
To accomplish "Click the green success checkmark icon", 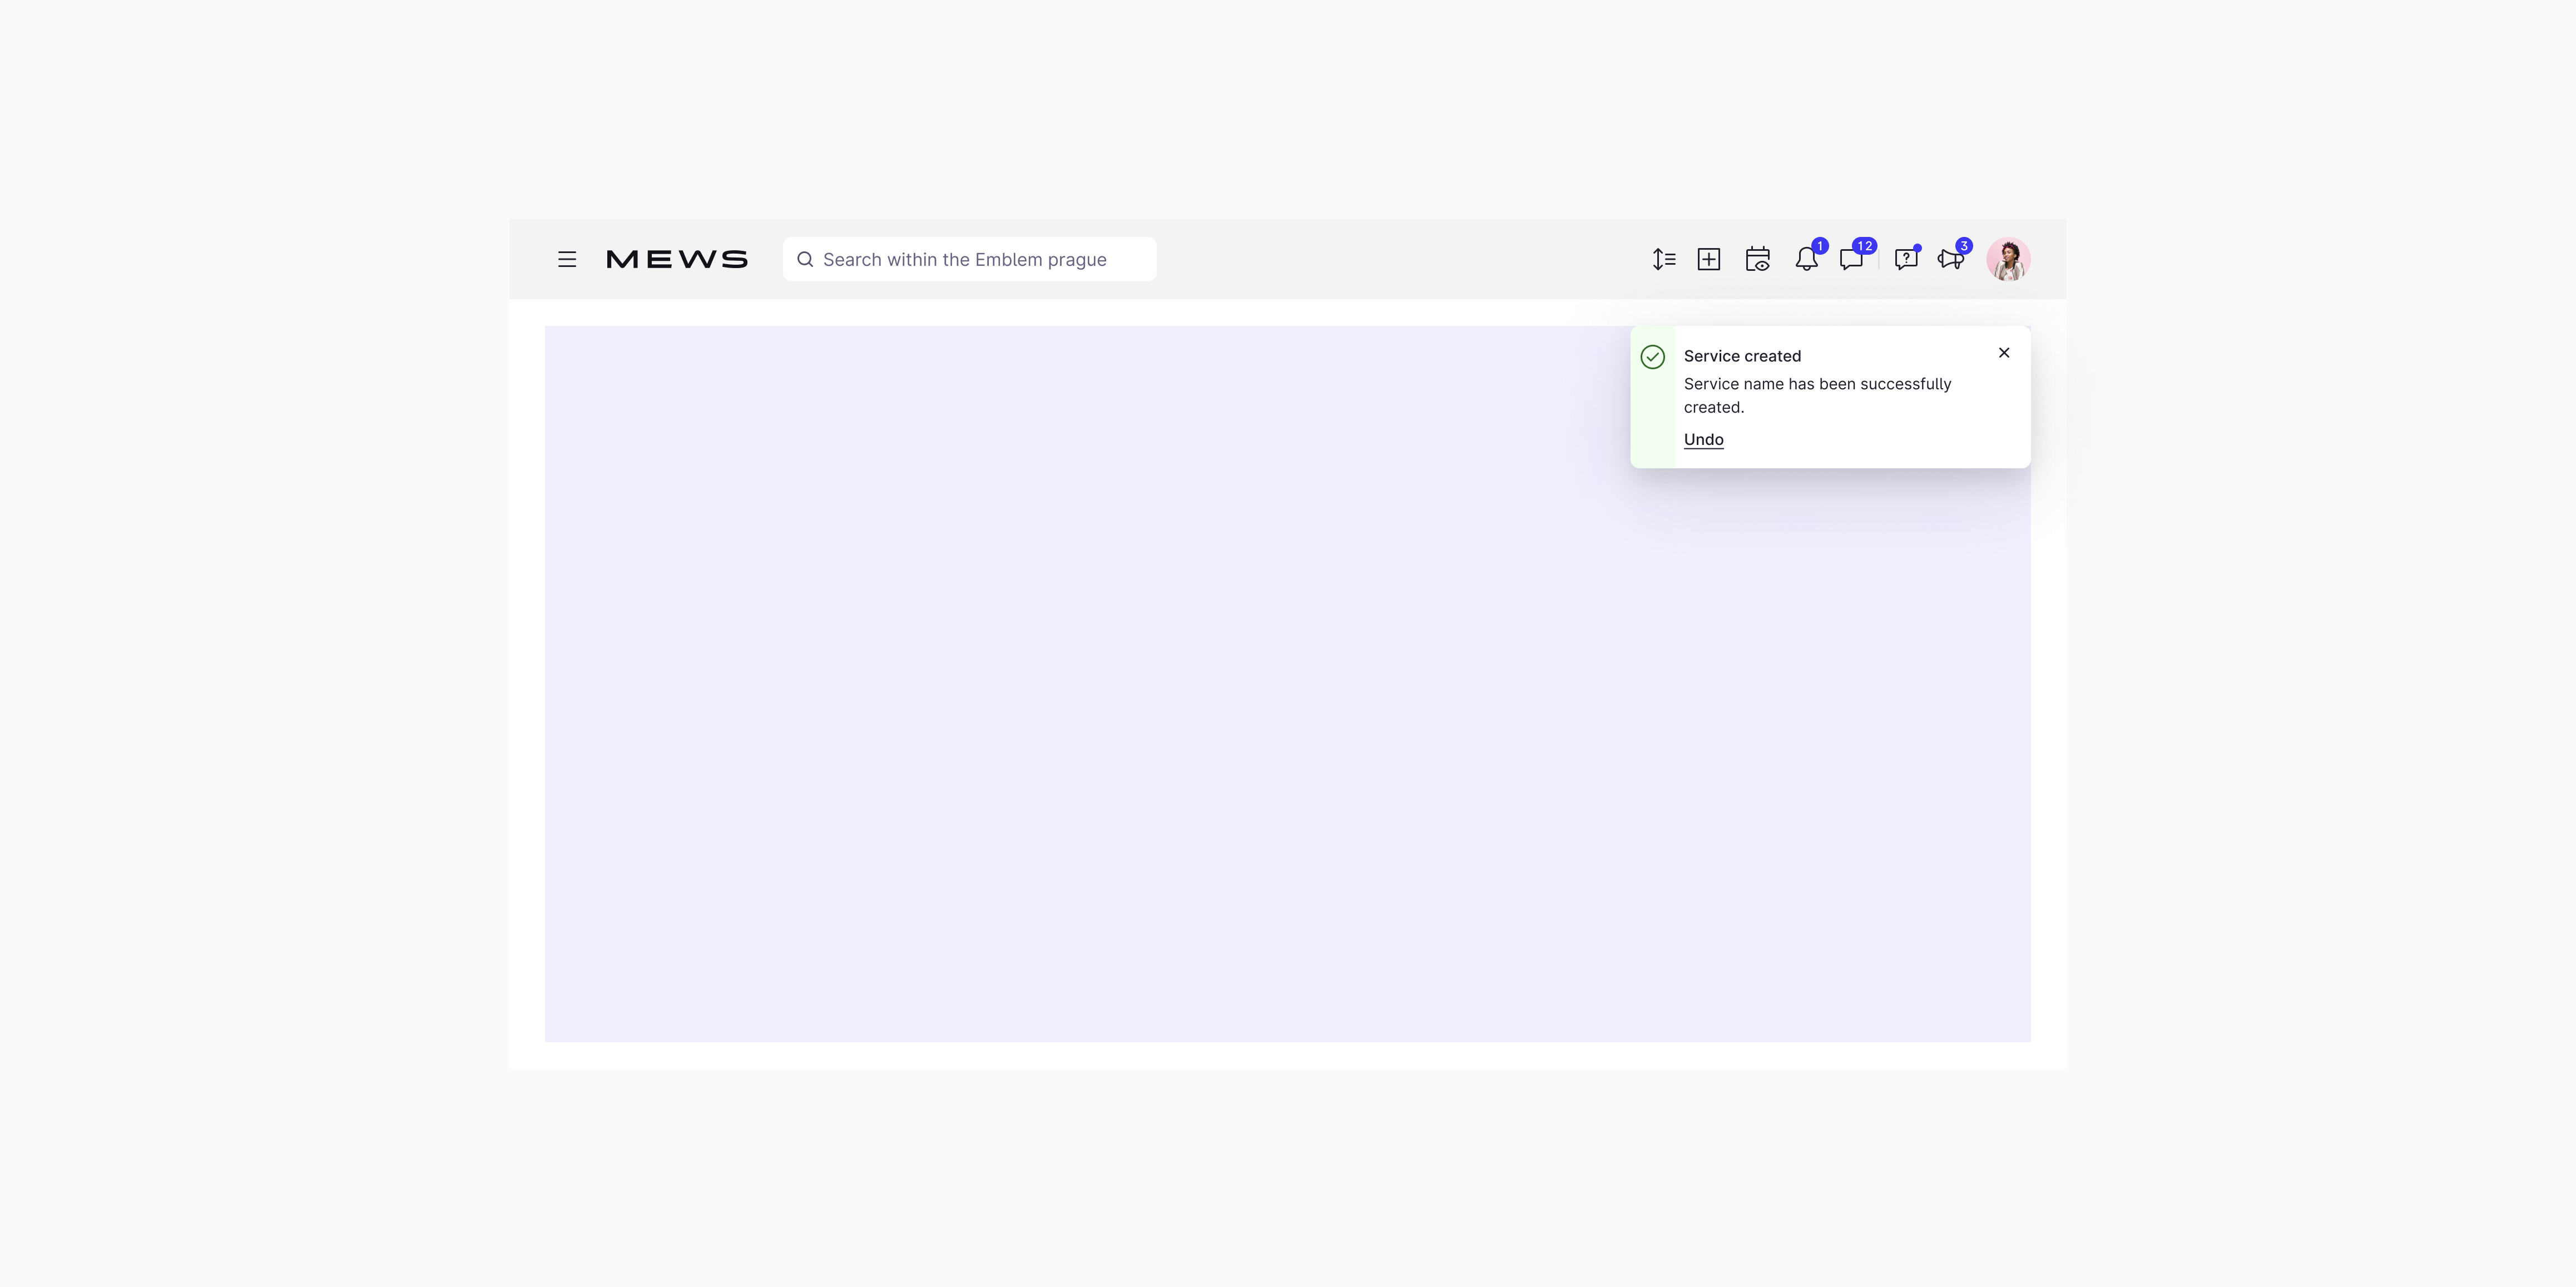I will coord(1653,357).
